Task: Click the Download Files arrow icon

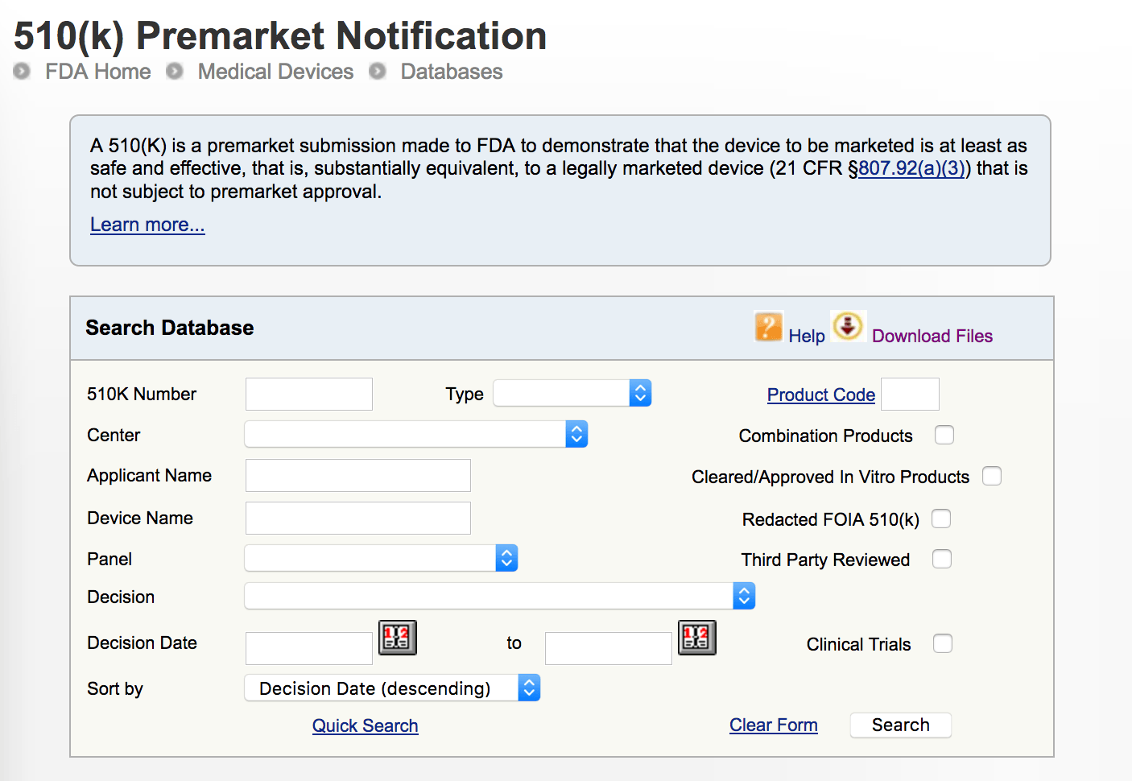Action: click(848, 326)
